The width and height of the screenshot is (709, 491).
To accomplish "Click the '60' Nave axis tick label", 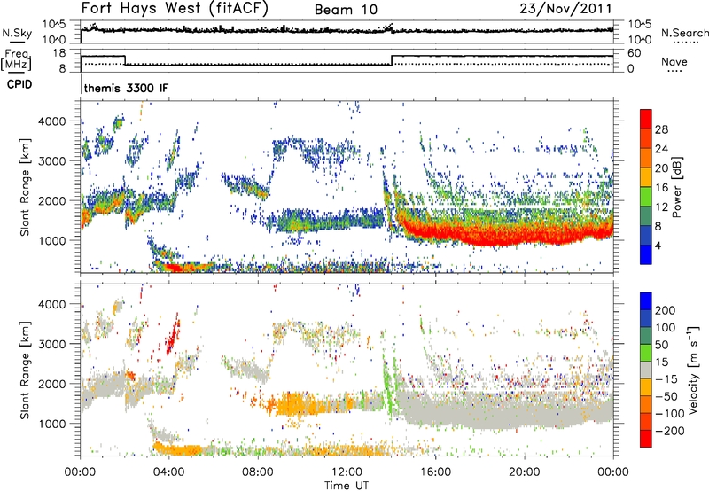I will (634, 53).
